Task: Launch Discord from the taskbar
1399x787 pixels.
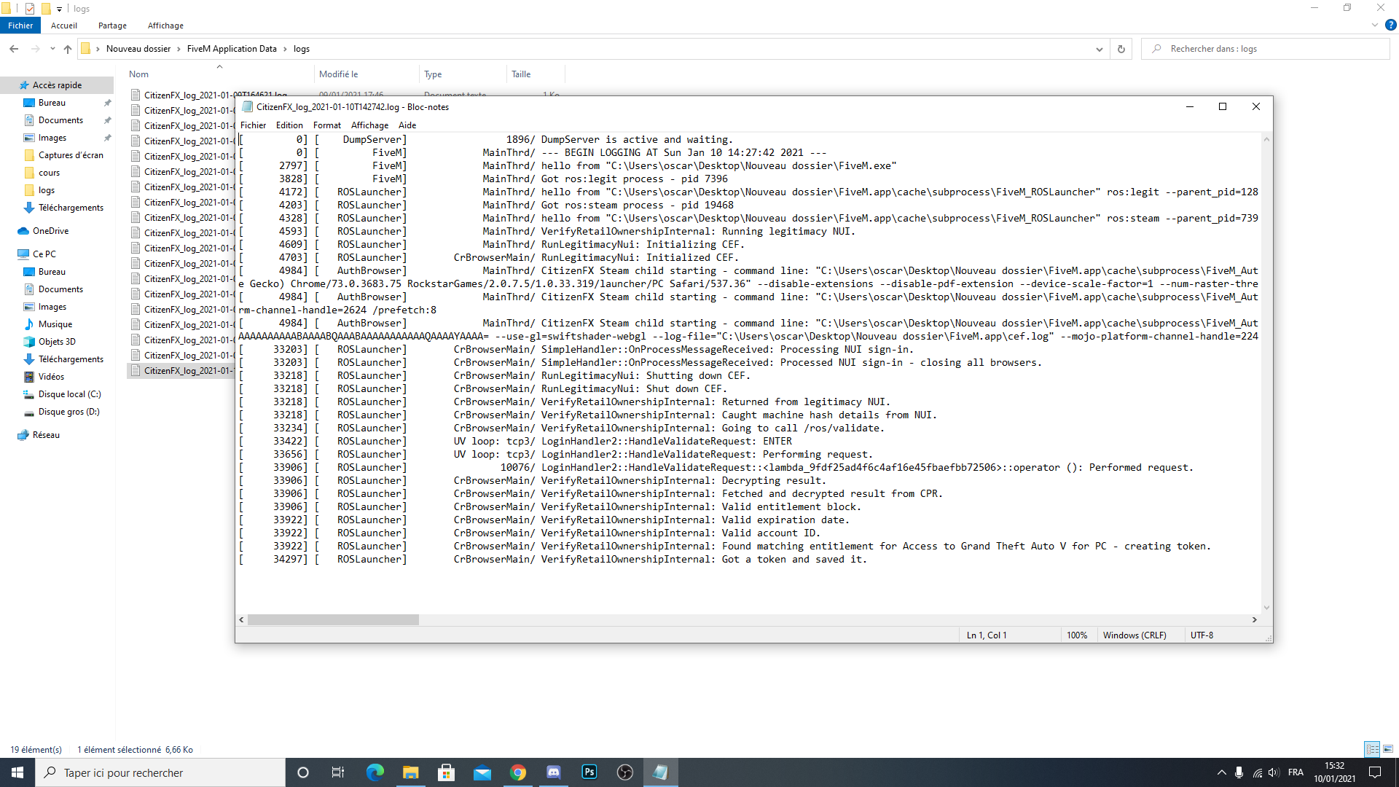Action: 554,772
